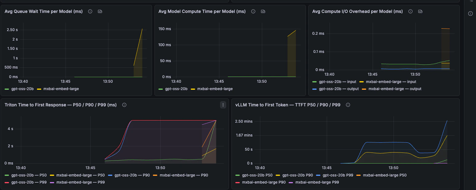Open the kebab menu on the Triton panel
Screen dimensions: 476x190
(223, 105)
